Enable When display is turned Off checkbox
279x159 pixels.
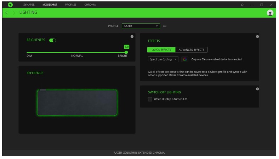(150, 99)
